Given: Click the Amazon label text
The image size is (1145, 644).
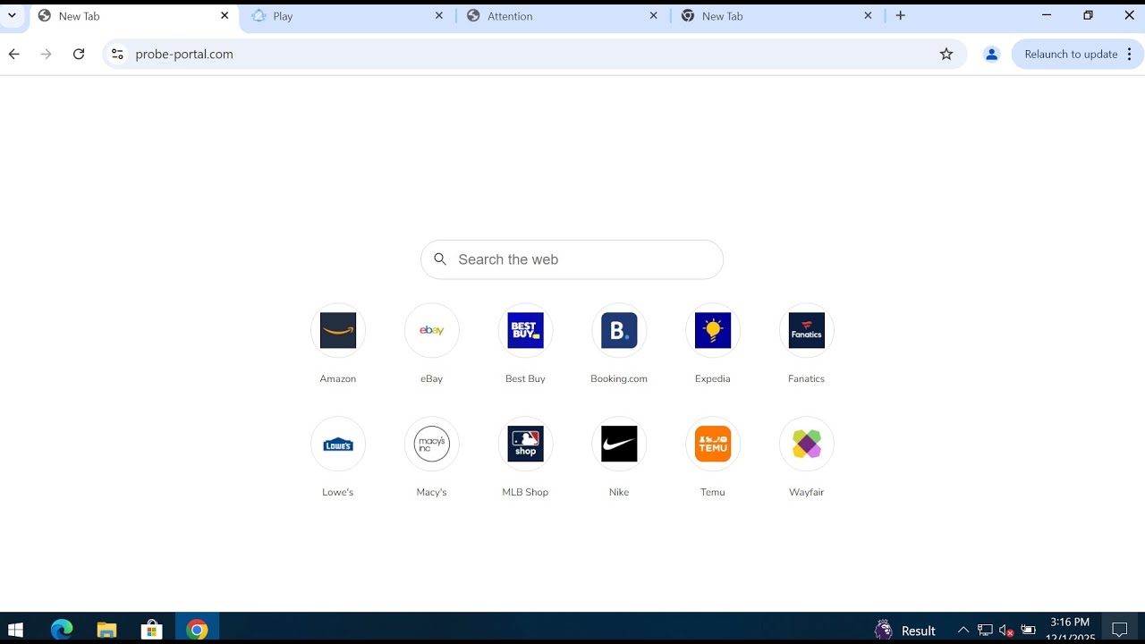Looking at the screenshot, I should (x=338, y=379).
